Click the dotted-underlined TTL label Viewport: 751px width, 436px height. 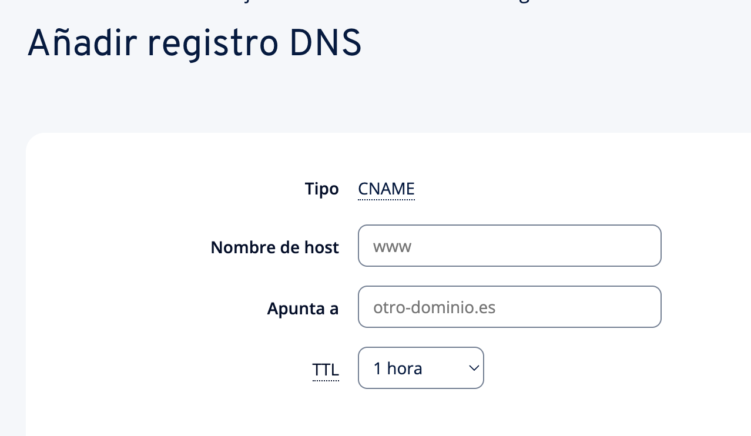[326, 370]
